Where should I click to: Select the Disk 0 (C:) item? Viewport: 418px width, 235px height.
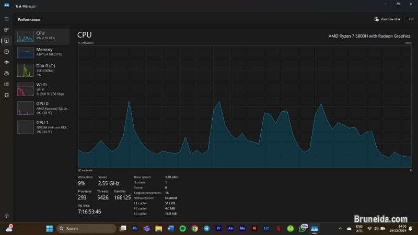coord(42,70)
